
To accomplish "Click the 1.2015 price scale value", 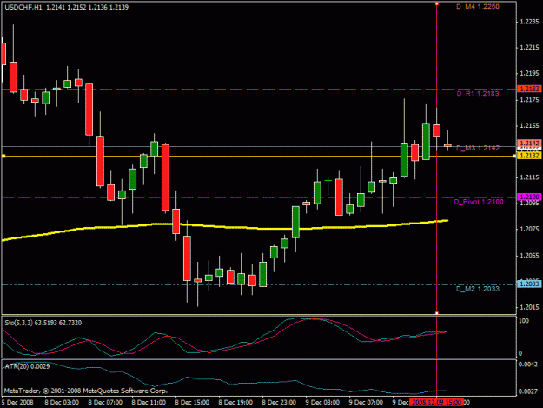I will [530, 307].
